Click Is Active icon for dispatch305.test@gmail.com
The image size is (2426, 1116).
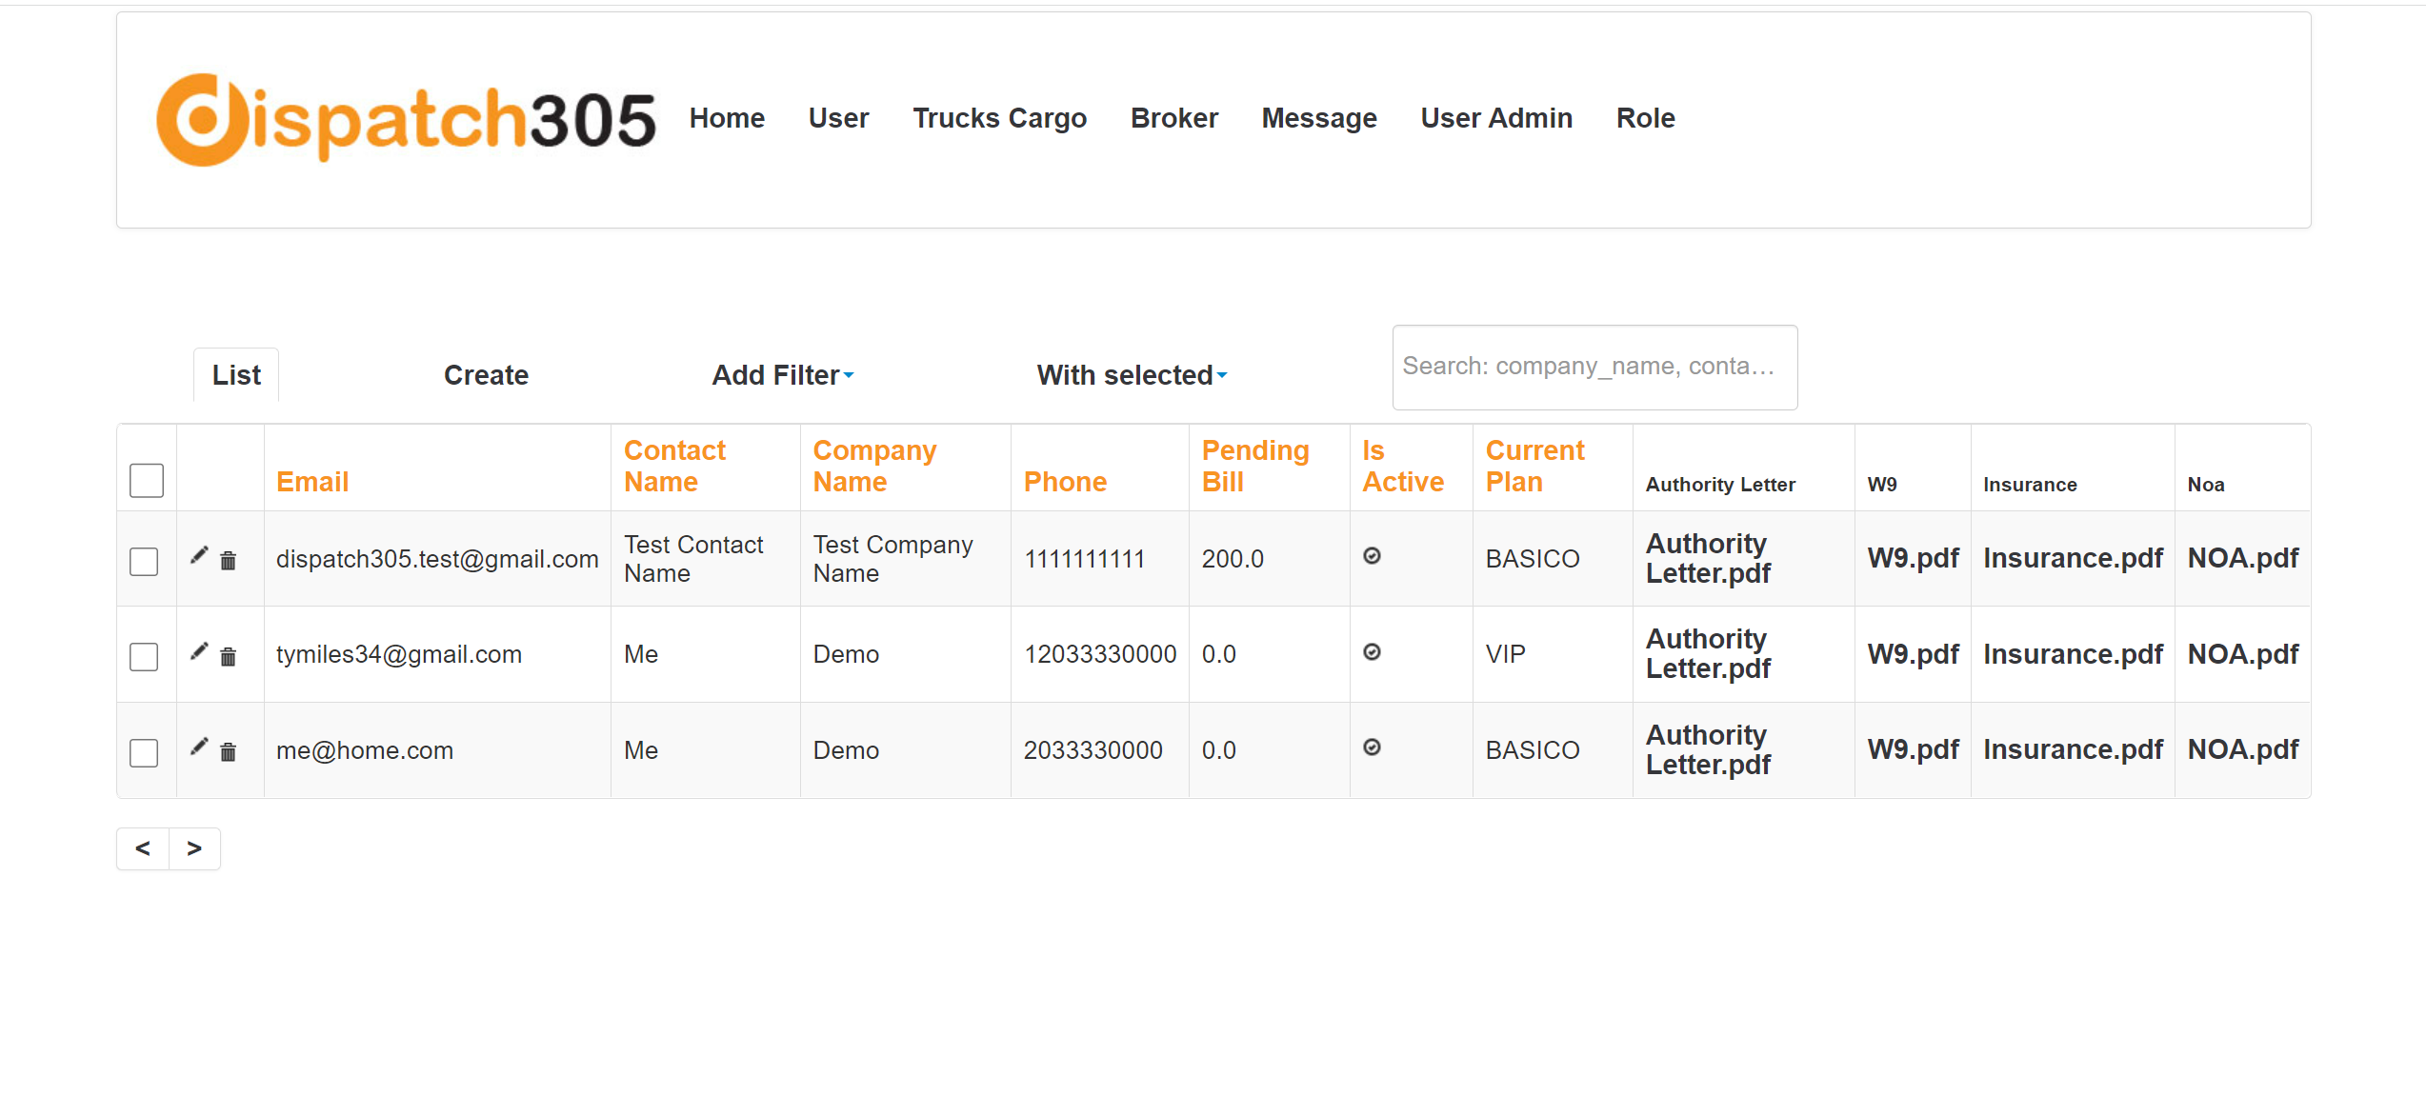pyautogui.click(x=1372, y=556)
